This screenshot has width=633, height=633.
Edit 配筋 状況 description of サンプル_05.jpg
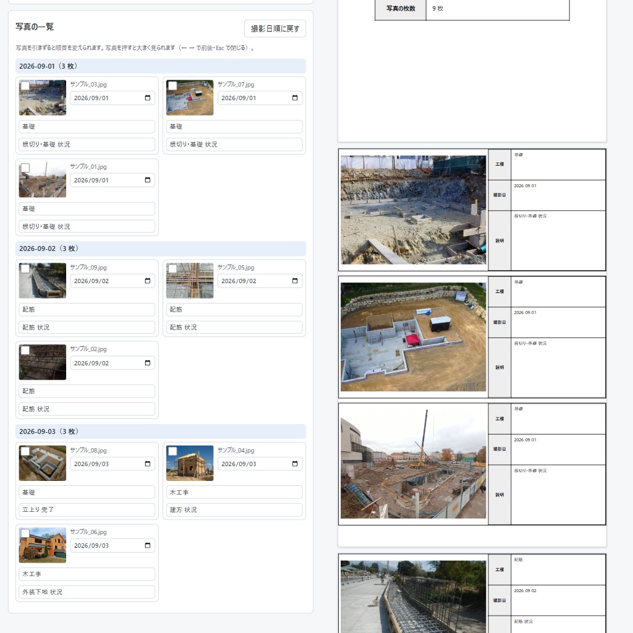click(x=234, y=328)
